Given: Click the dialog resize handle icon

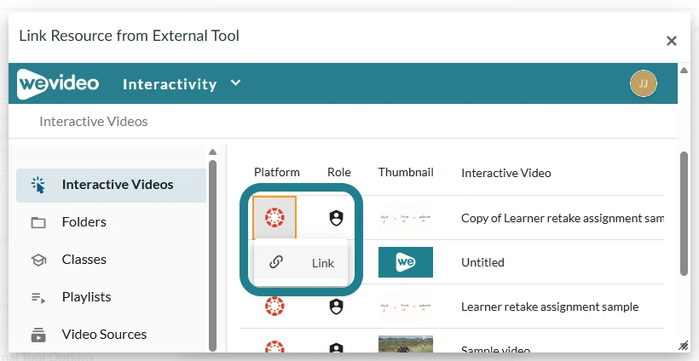Looking at the screenshot, I should pos(683,346).
